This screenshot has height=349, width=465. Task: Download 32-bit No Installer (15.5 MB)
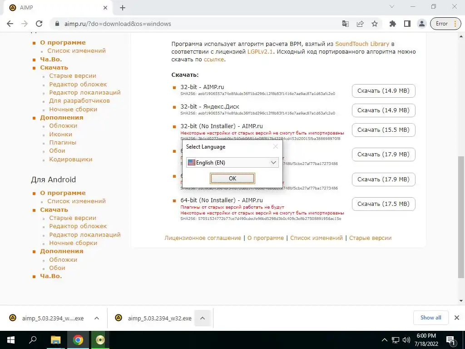pyautogui.click(x=383, y=130)
